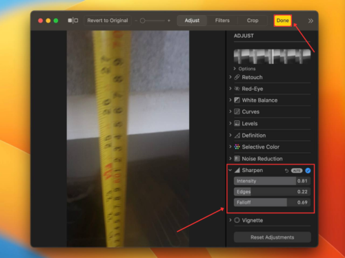The height and width of the screenshot is (258, 345).
Task: Switch to the Filters tab
Action: (x=222, y=21)
